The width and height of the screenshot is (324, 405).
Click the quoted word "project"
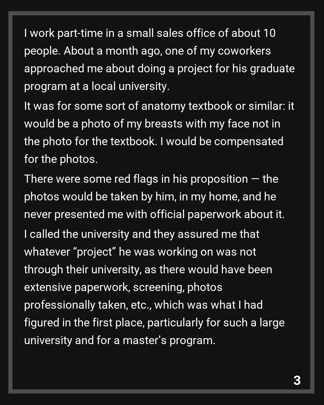point(94,252)
